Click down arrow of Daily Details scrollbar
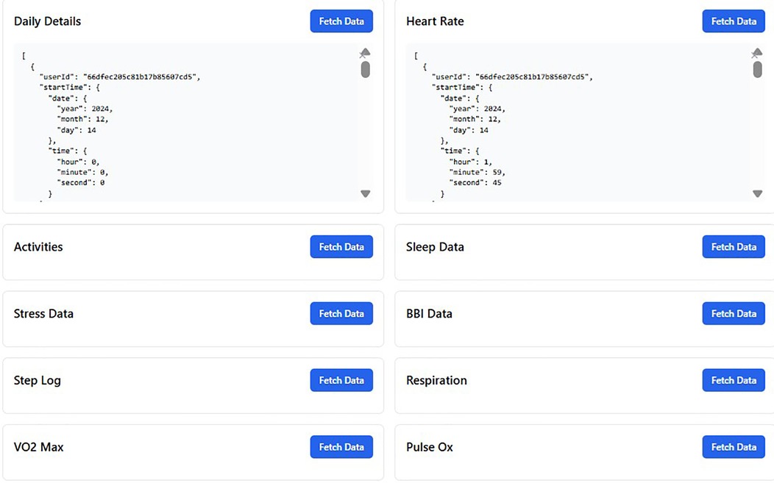 (366, 194)
